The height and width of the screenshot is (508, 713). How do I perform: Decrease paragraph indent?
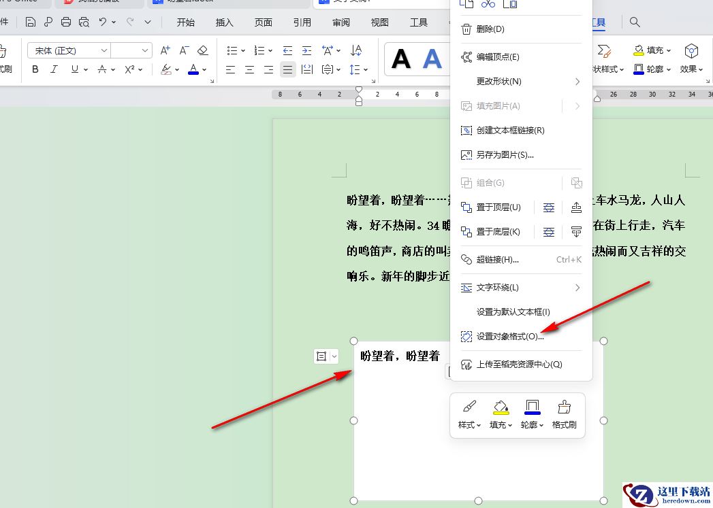[287, 50]
